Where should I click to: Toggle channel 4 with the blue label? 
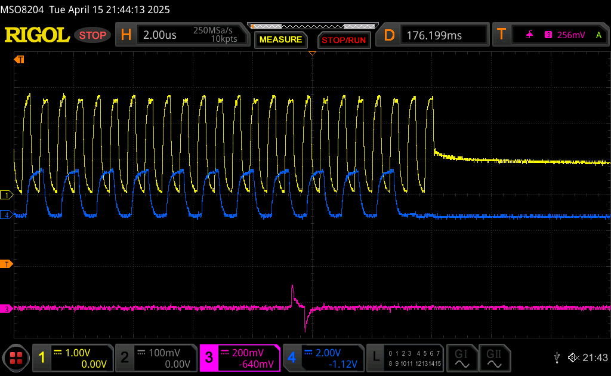tap(322, 358)
